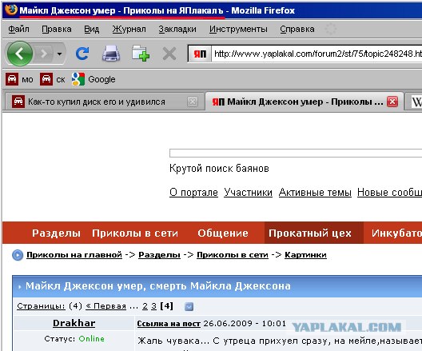Image resolution: width=422 pixels, height=351 pixels.
Task: Click the Firefox logo in the title bar
Action: pos(11,10)
